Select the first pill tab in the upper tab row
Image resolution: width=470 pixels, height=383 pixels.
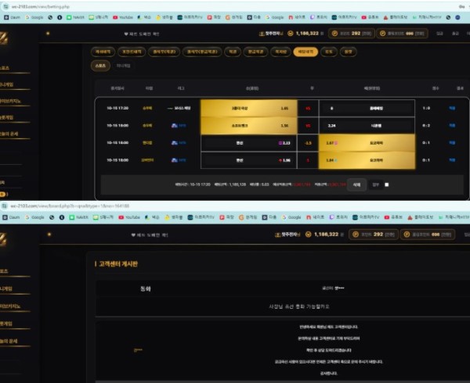click(103, 52)
